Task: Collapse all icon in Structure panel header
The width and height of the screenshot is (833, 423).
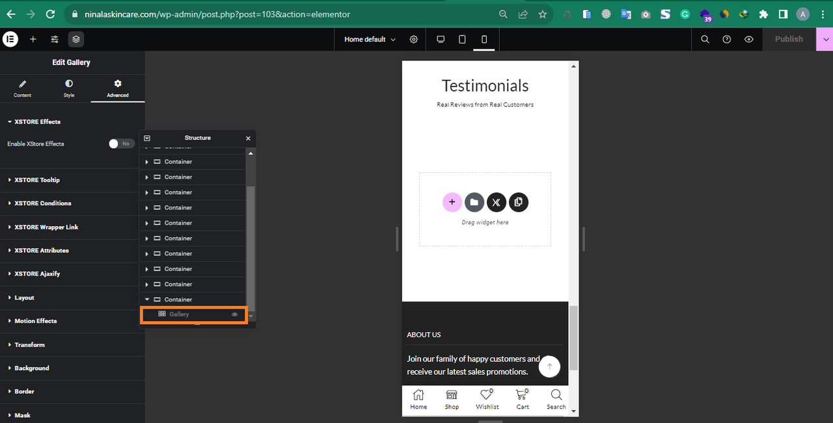Action: (x=147, y=138)
